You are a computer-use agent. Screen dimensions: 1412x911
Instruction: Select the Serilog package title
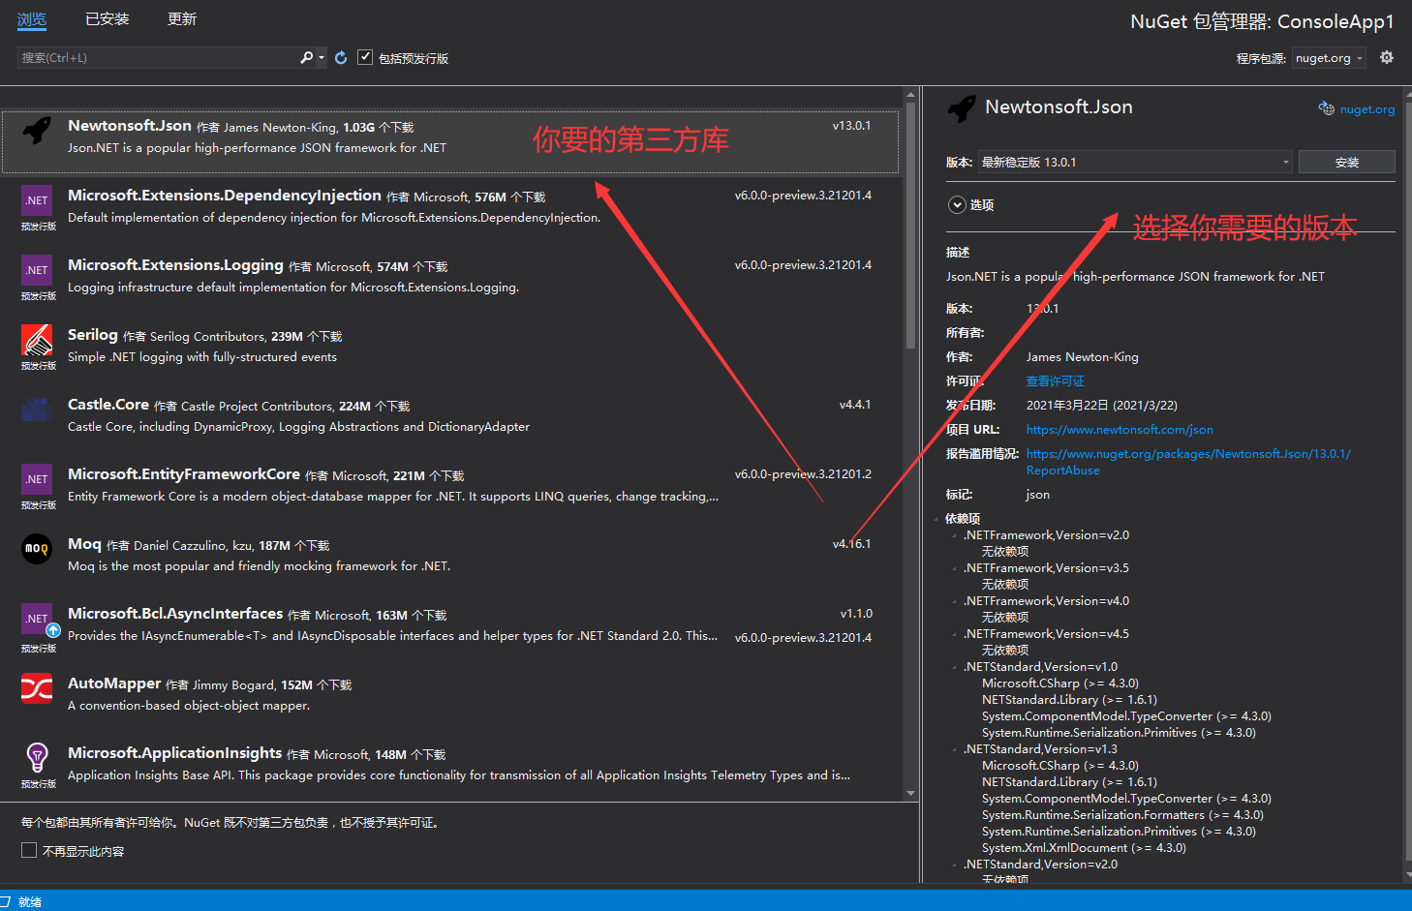click(93, 335)
